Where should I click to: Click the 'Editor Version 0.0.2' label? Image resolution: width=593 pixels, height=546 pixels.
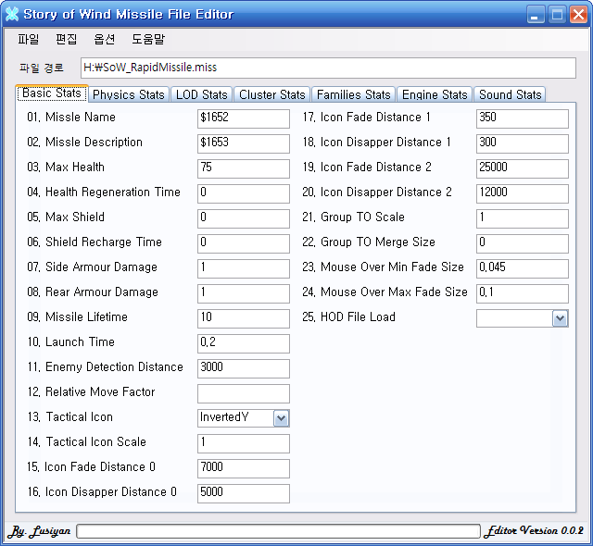(x=535, y=530)
